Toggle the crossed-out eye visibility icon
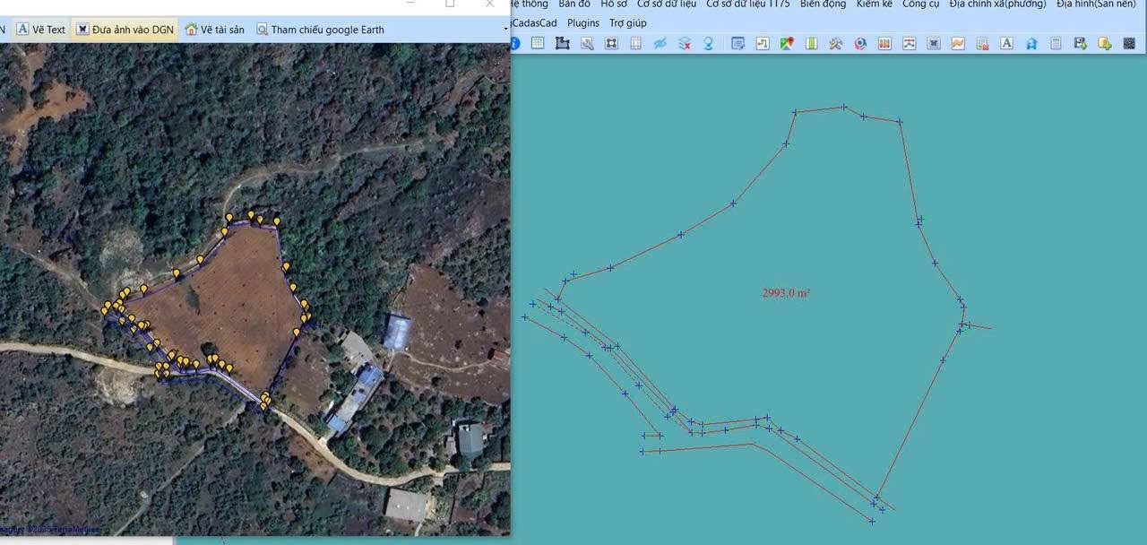Viewport: 1147px width, 545px height. [x=660, y=43]
